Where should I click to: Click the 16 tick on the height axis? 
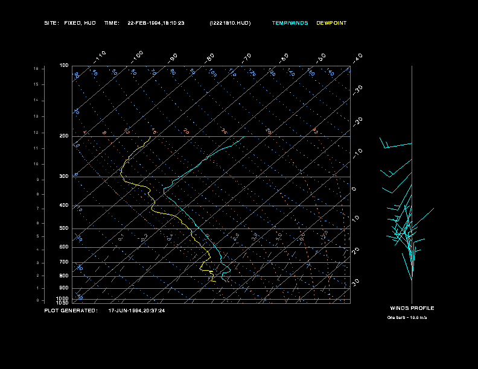point(36,69)
